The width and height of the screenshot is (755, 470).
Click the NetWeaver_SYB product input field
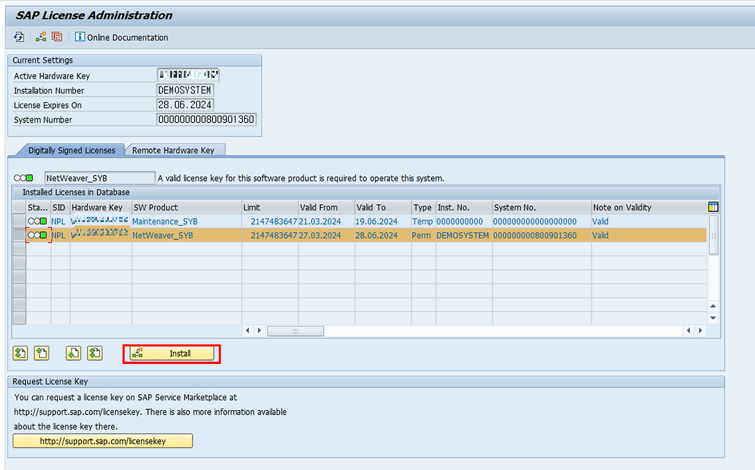99,177
